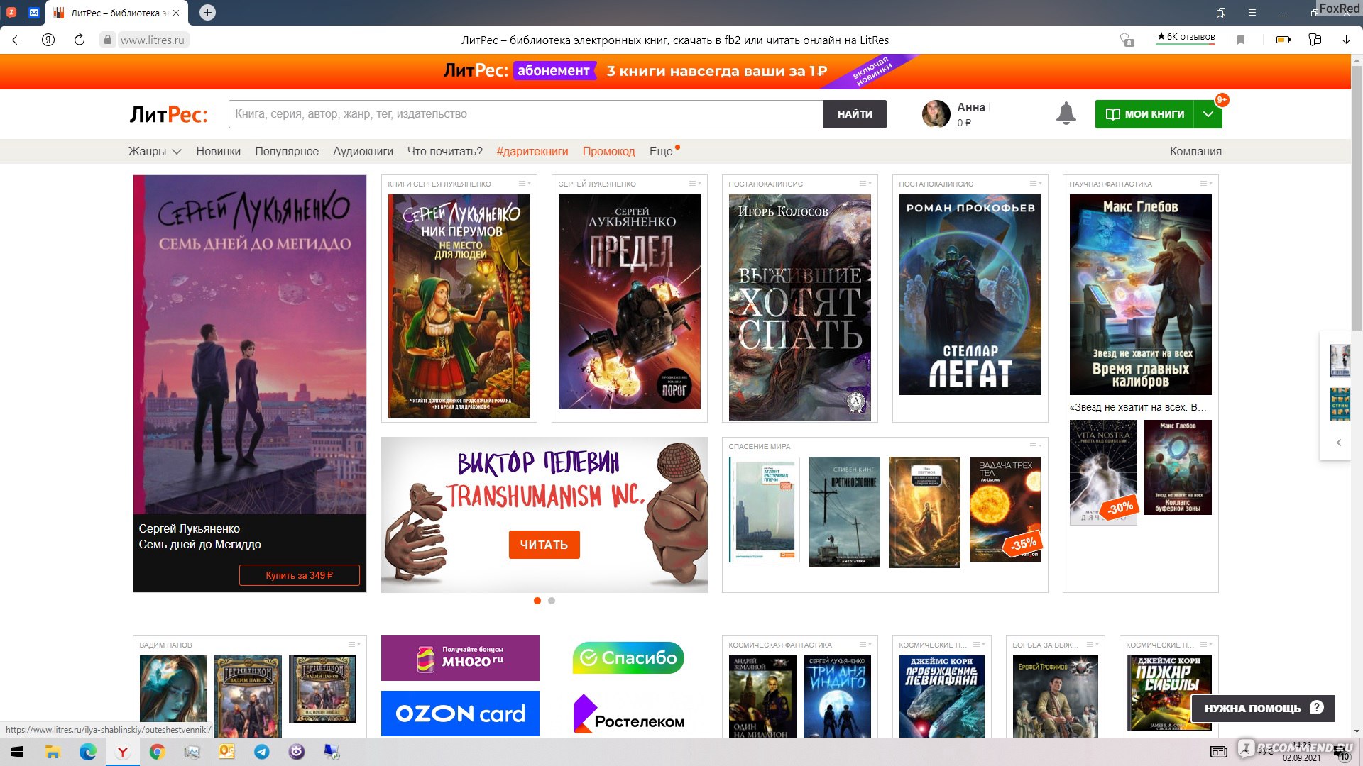The image size is (1363, 766).
Task: Click the НАЙТИ search button
Action: pos(855,114)
